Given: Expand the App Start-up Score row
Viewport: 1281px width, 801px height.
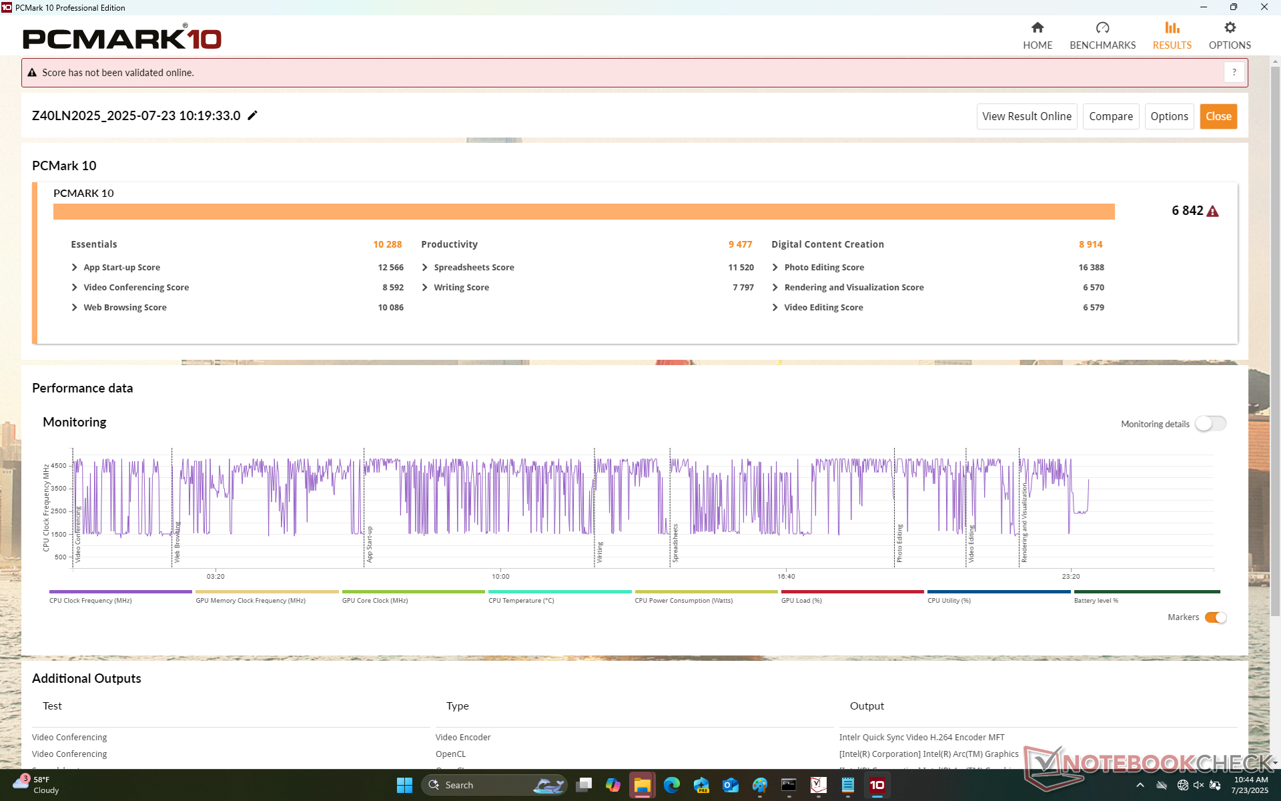Looking at the screenshot, I should 75,268.
